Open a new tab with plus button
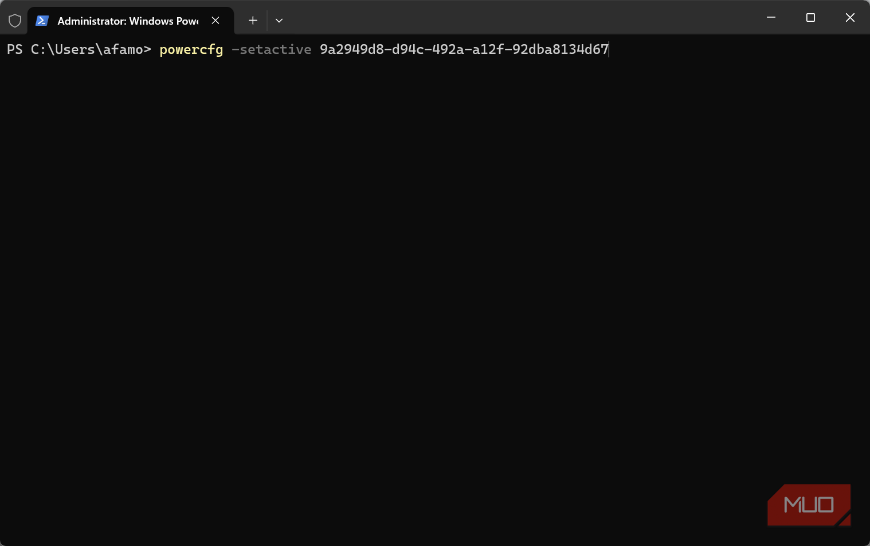870x546 pixels. click(253, 21)
